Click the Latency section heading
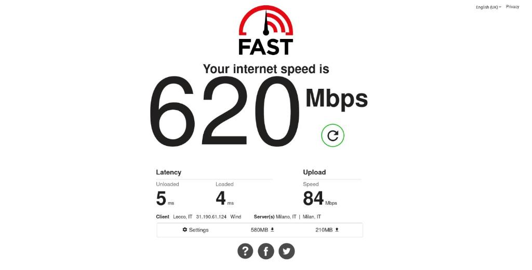This screenshot has height=270, width=532. (x=169, y=172)
